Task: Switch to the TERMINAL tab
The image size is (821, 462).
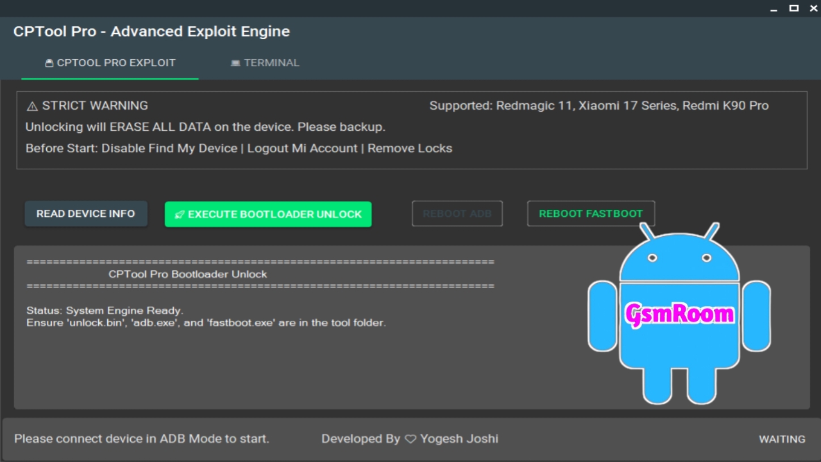Action: click(265, 63)
